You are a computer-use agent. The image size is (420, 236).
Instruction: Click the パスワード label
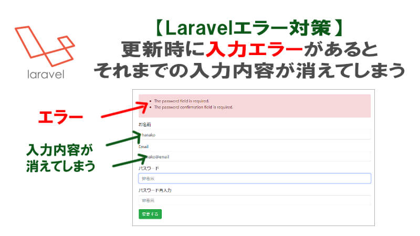click(x=149, y=168)
